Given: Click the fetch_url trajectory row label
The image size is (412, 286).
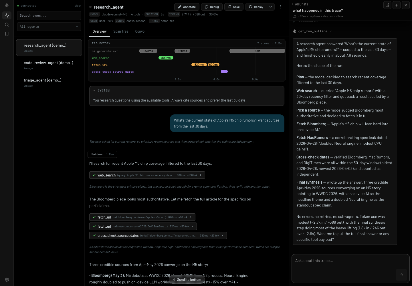Looking at the screenshot, I should (100, 65).
